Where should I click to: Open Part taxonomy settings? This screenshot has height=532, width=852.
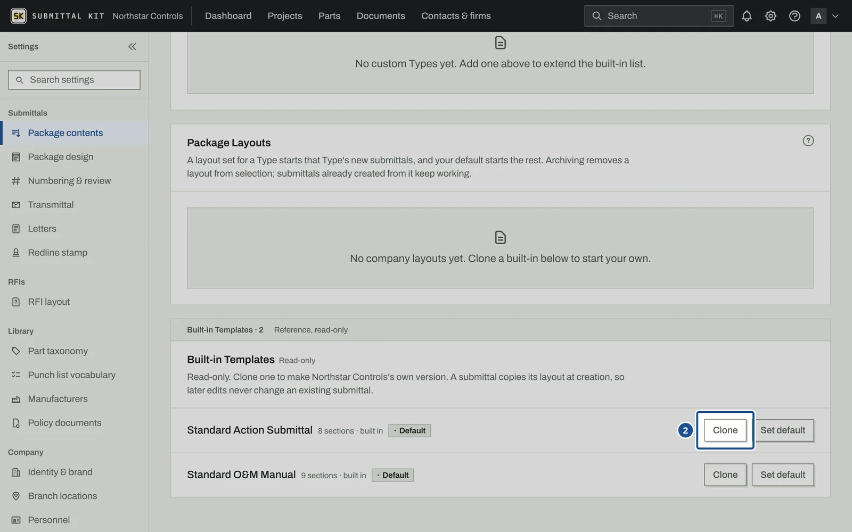(74, 351)
